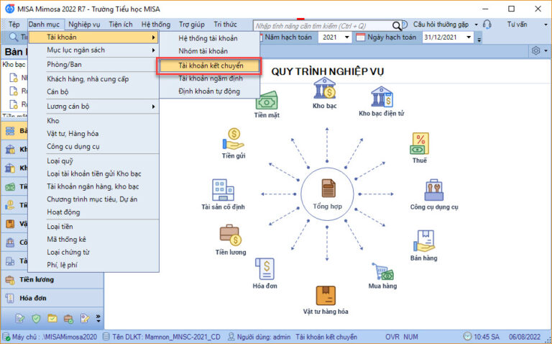Click the Tiền mặt cash icon
Screen dimensions: 552x344
(x=267, y=100)
